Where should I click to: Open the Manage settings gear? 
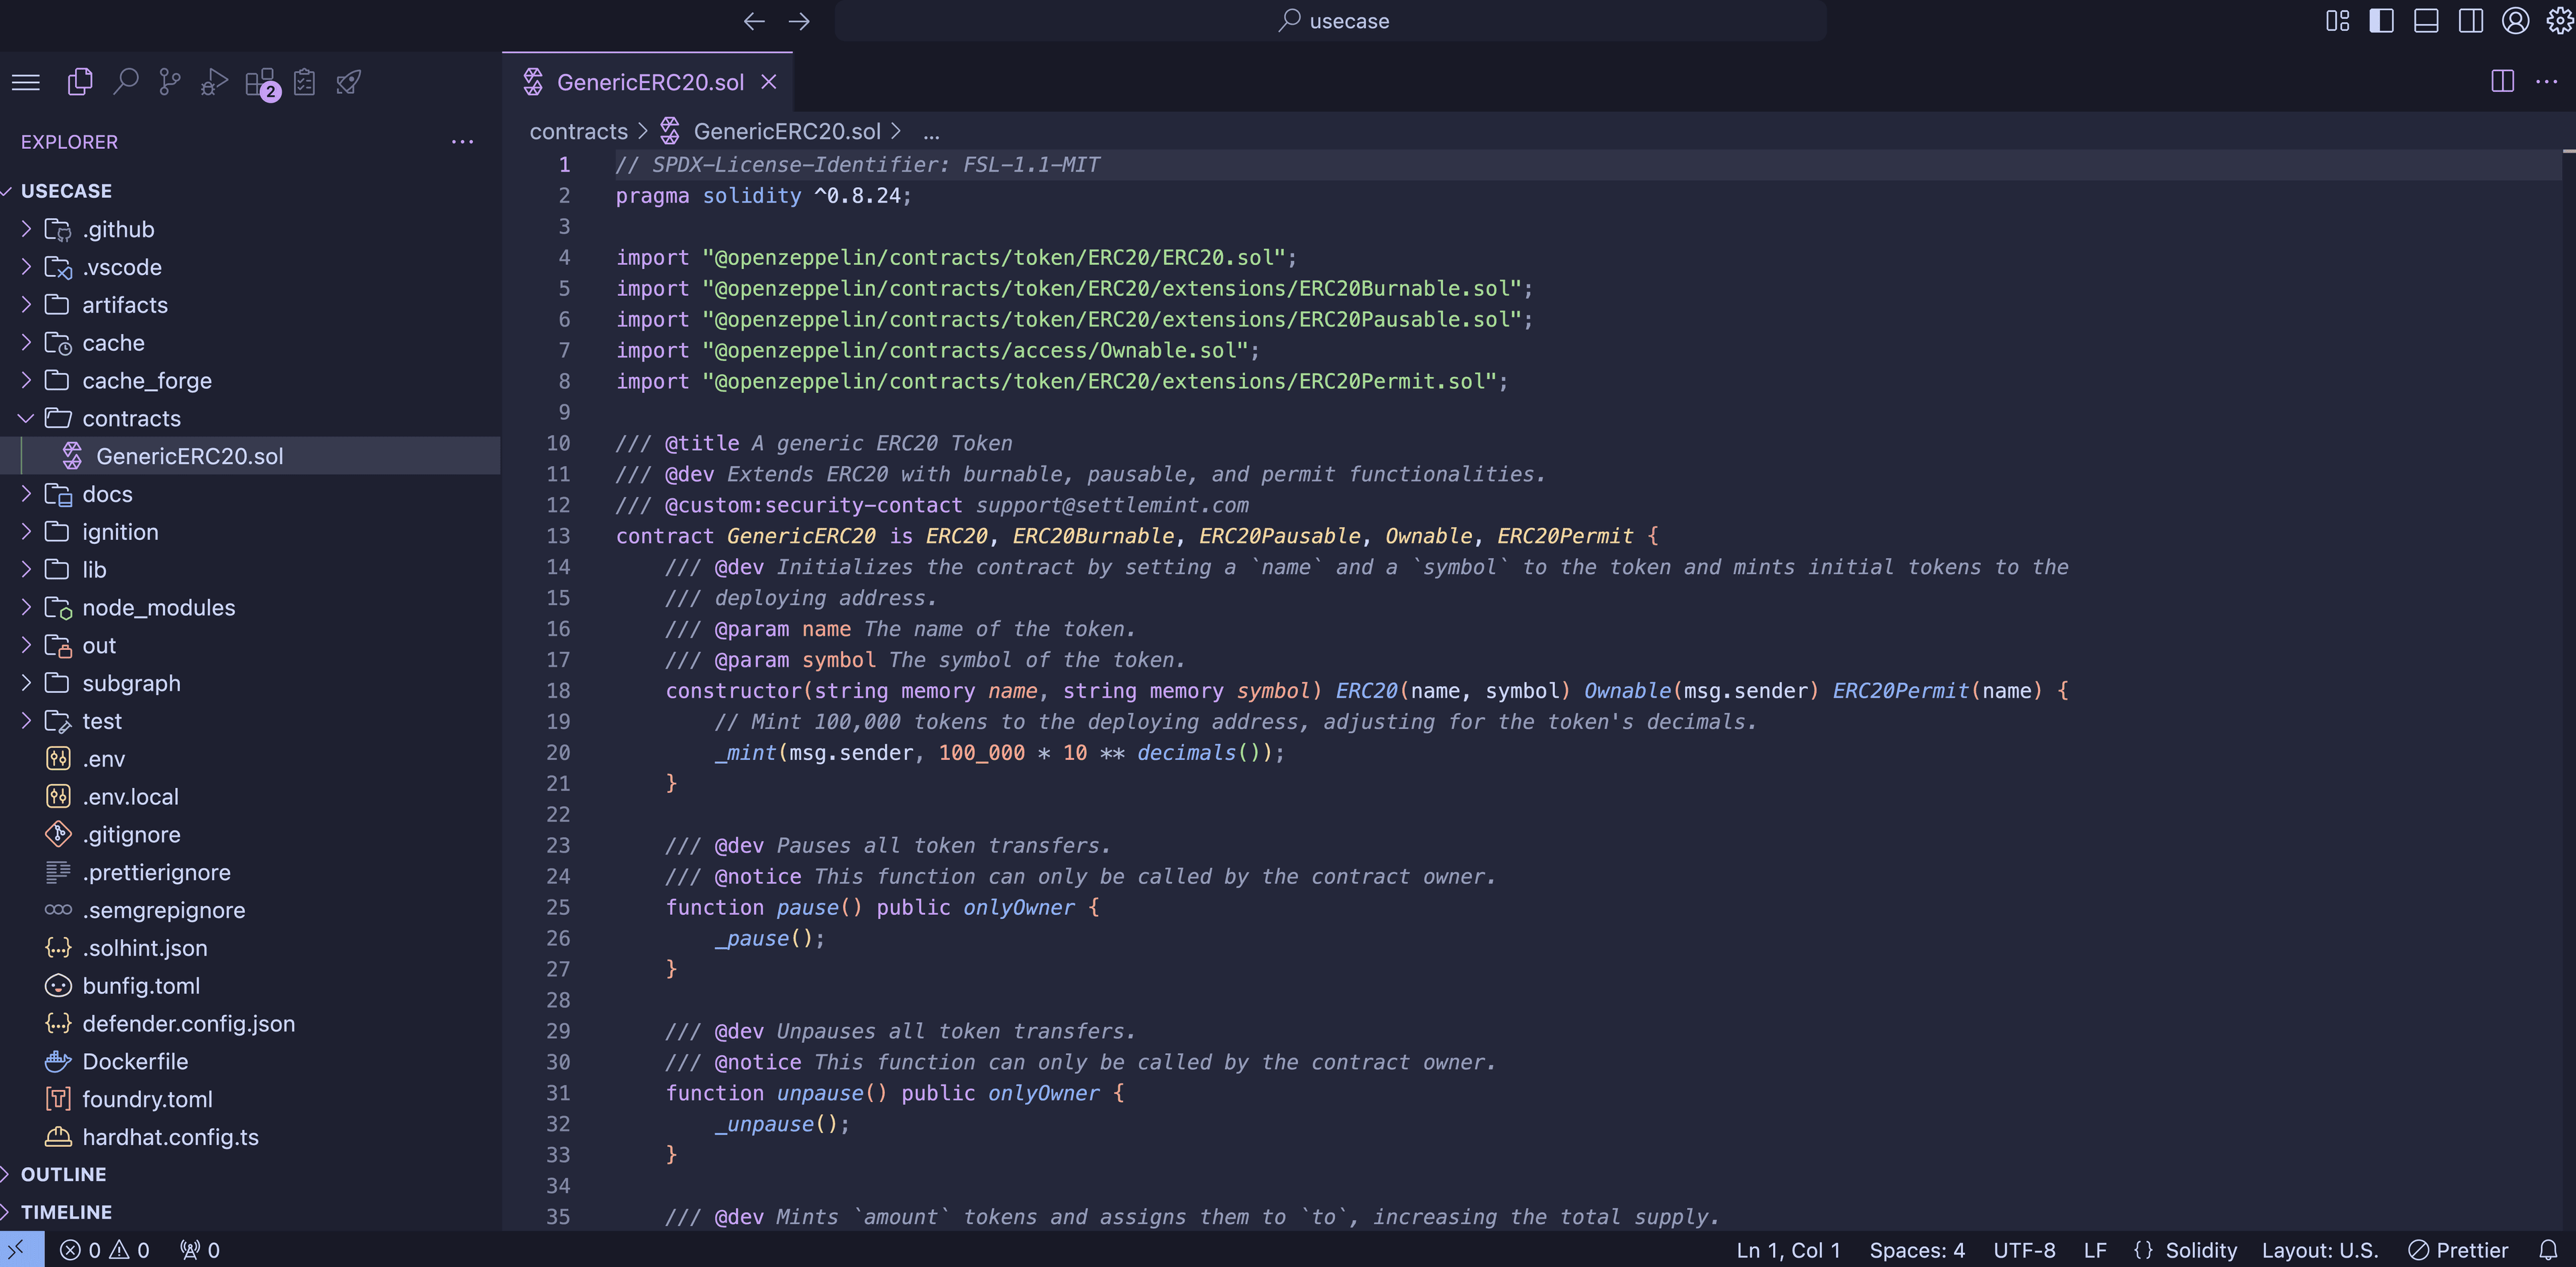[2559, 21]
